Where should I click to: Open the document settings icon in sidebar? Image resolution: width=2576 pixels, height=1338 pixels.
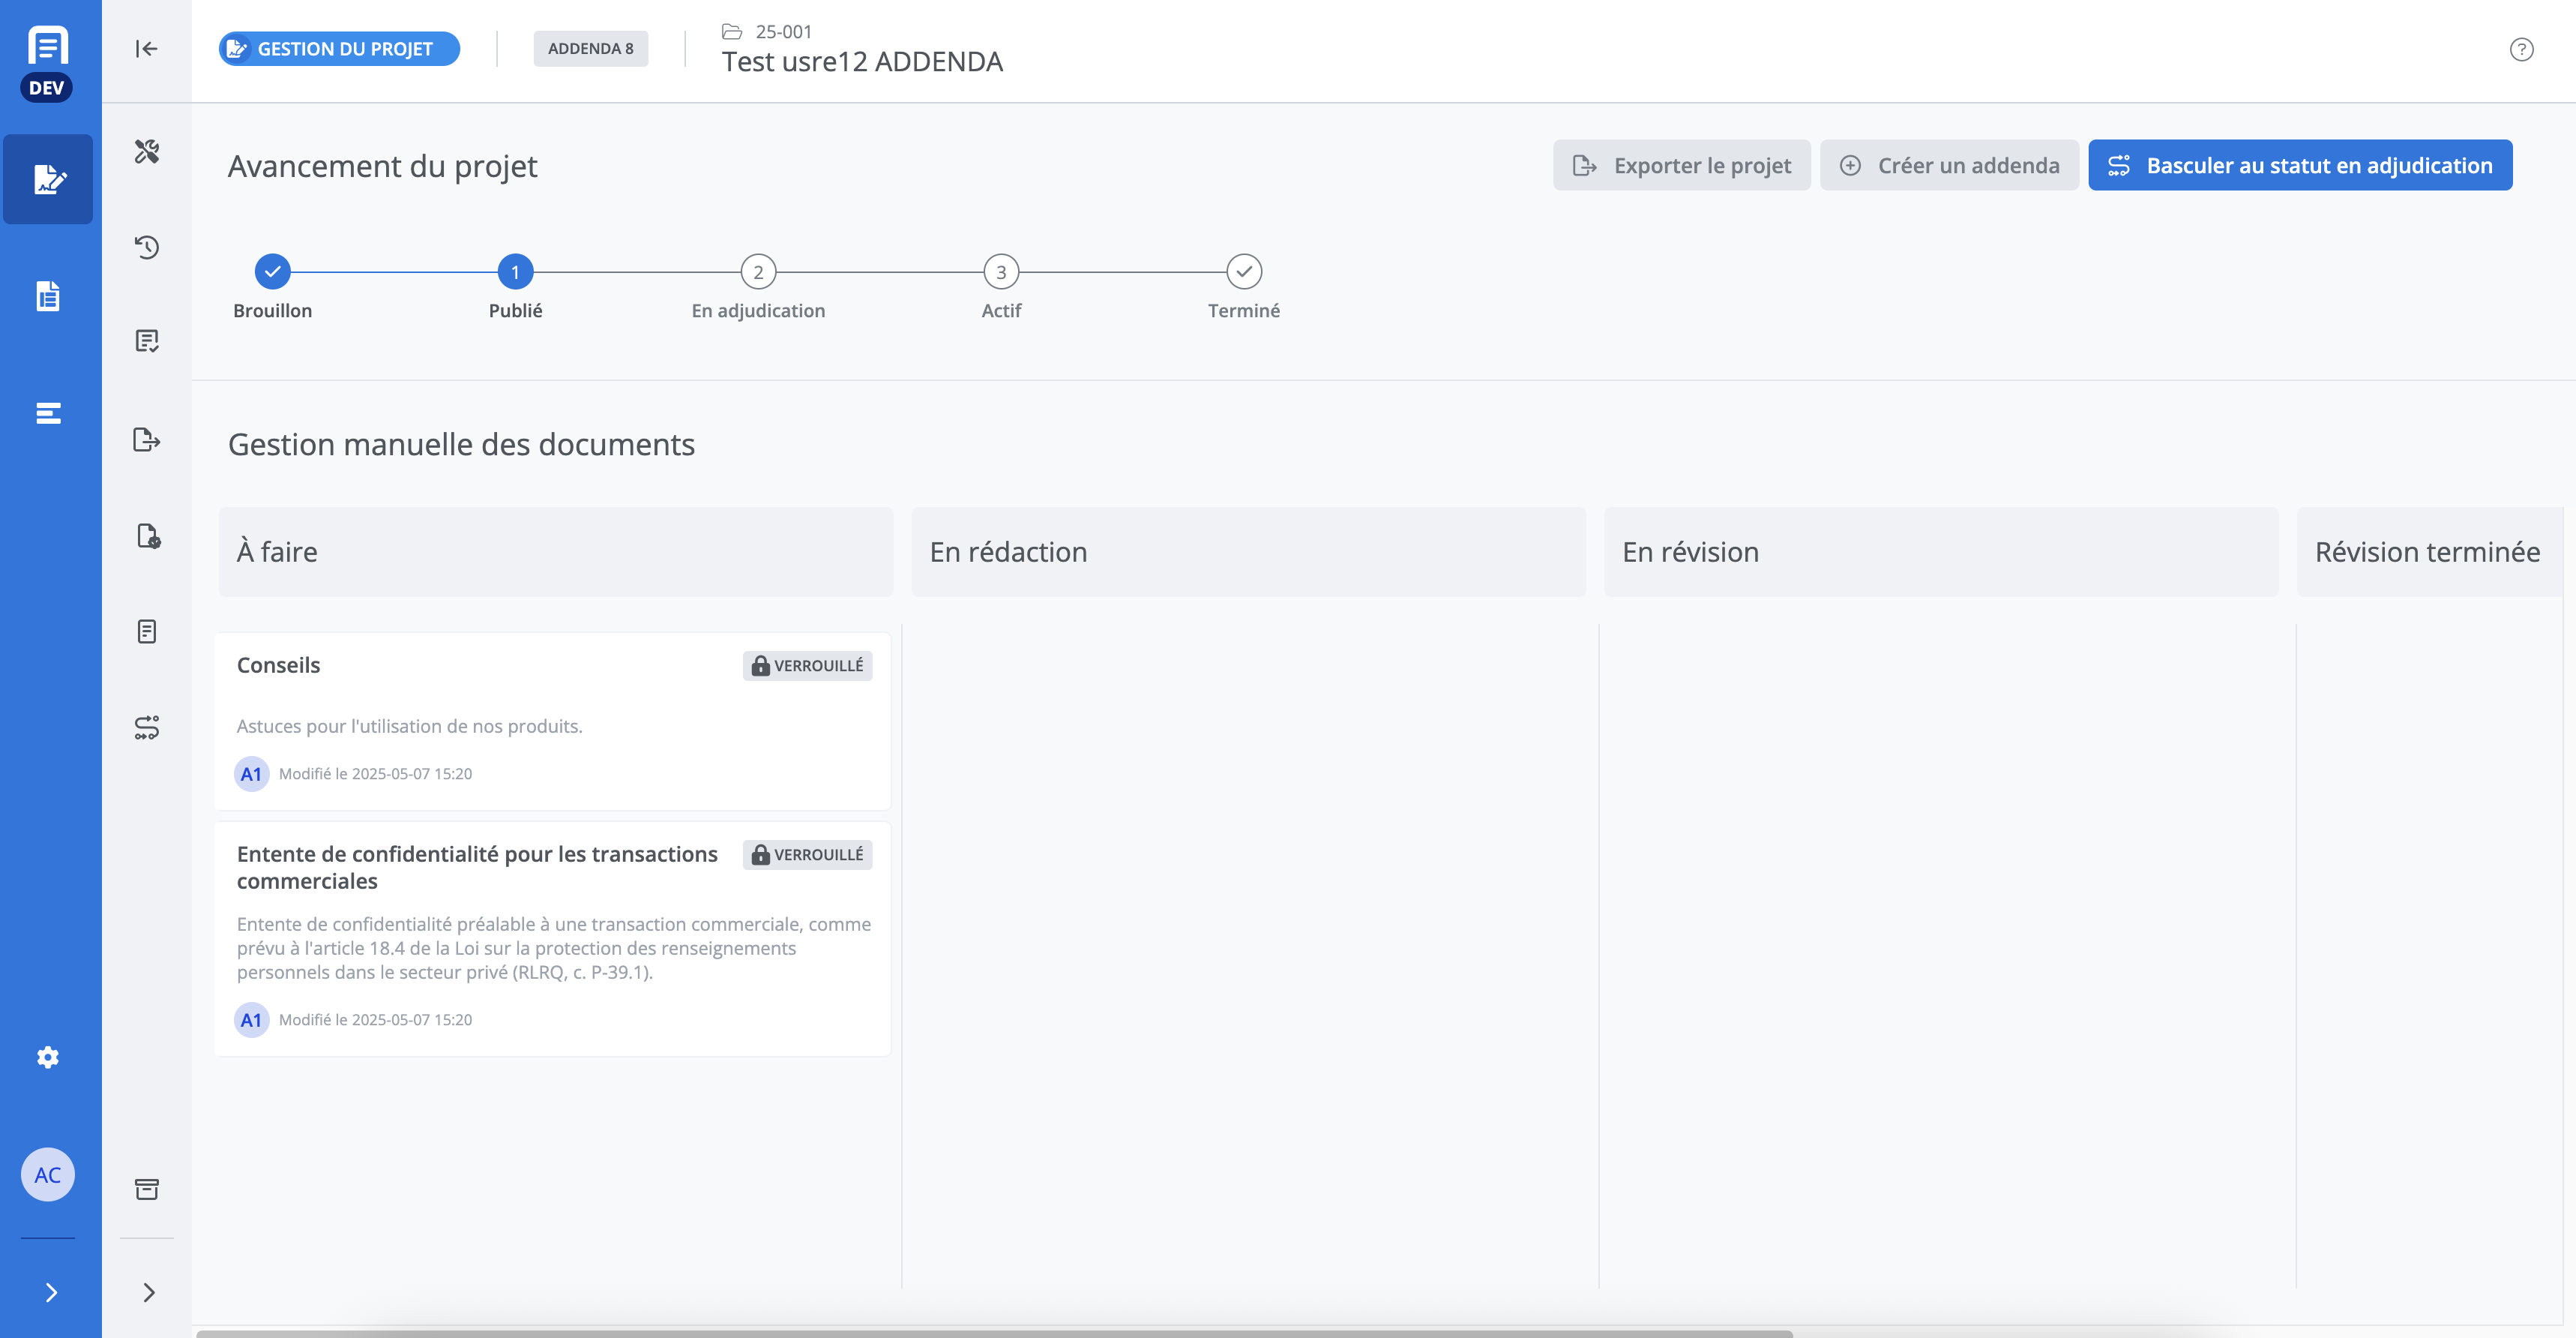click(x=148, y=536)
